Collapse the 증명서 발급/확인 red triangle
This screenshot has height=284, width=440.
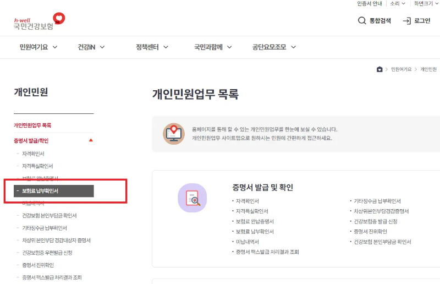(91, 140)
